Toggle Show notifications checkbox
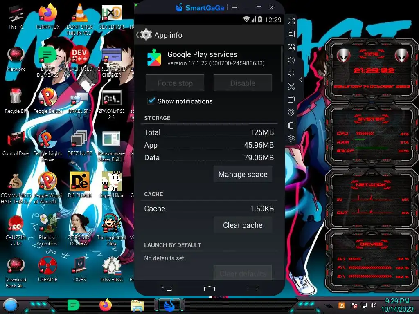 pos(151,101)
